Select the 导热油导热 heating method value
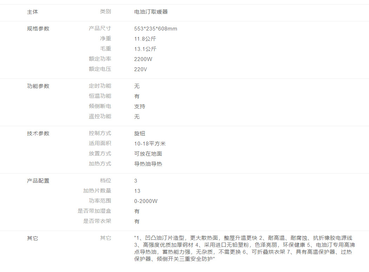The height and width of the screenshot is (272, 369). click(x=148, y=164)
